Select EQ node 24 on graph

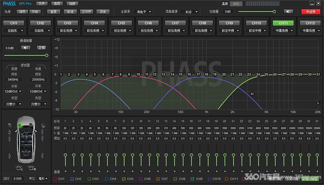point(258,75)
